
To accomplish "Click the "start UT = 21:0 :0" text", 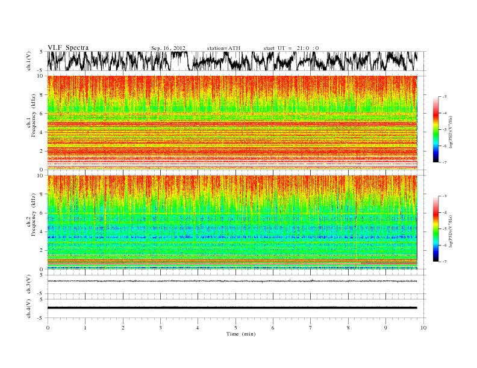I will 291,48.
